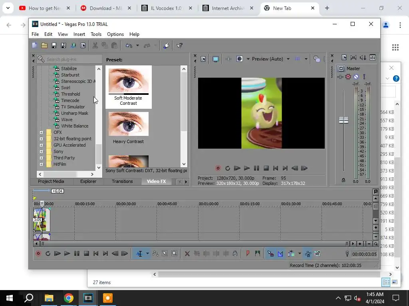Open Auto Ripple mode dropdown arrow

[x=300, y=253]
